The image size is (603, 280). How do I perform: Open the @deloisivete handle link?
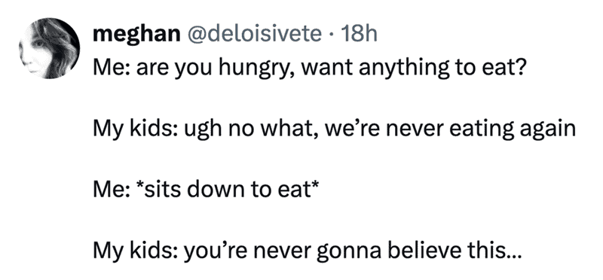254,35
